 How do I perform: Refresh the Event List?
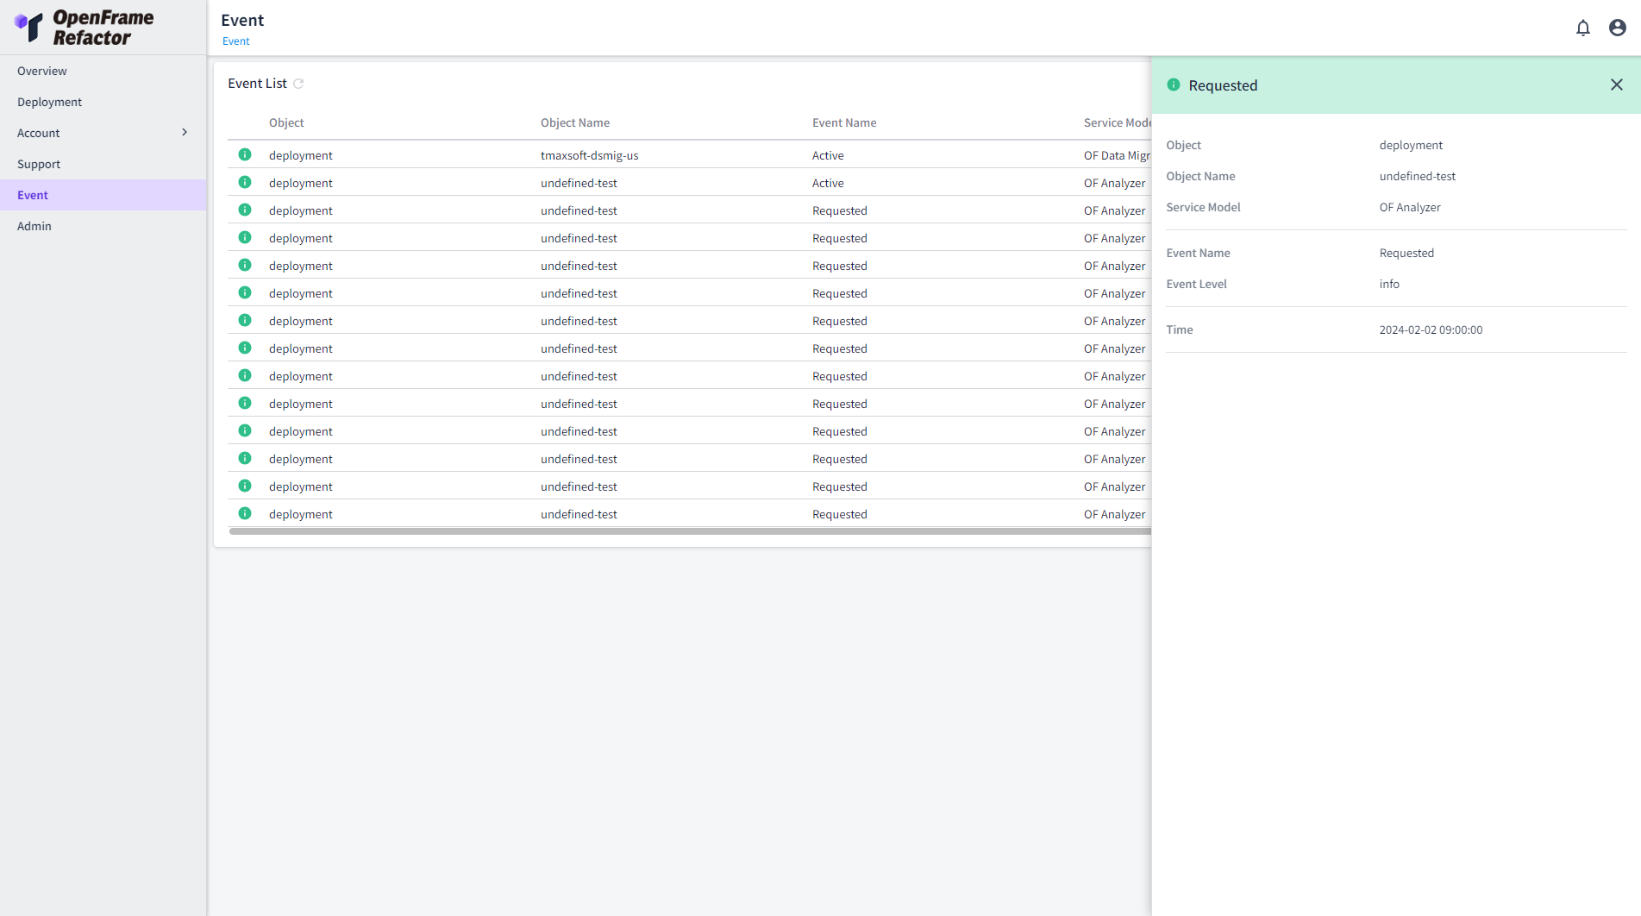click(298, 84)
